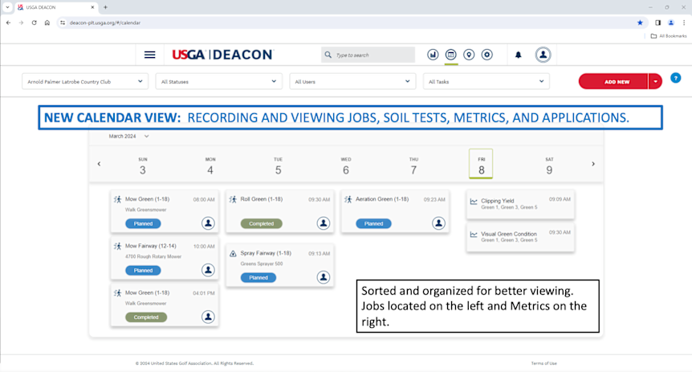
Task: Click user avatar on Mow Fairway (12-14) card
Action: tap(208, 270)
